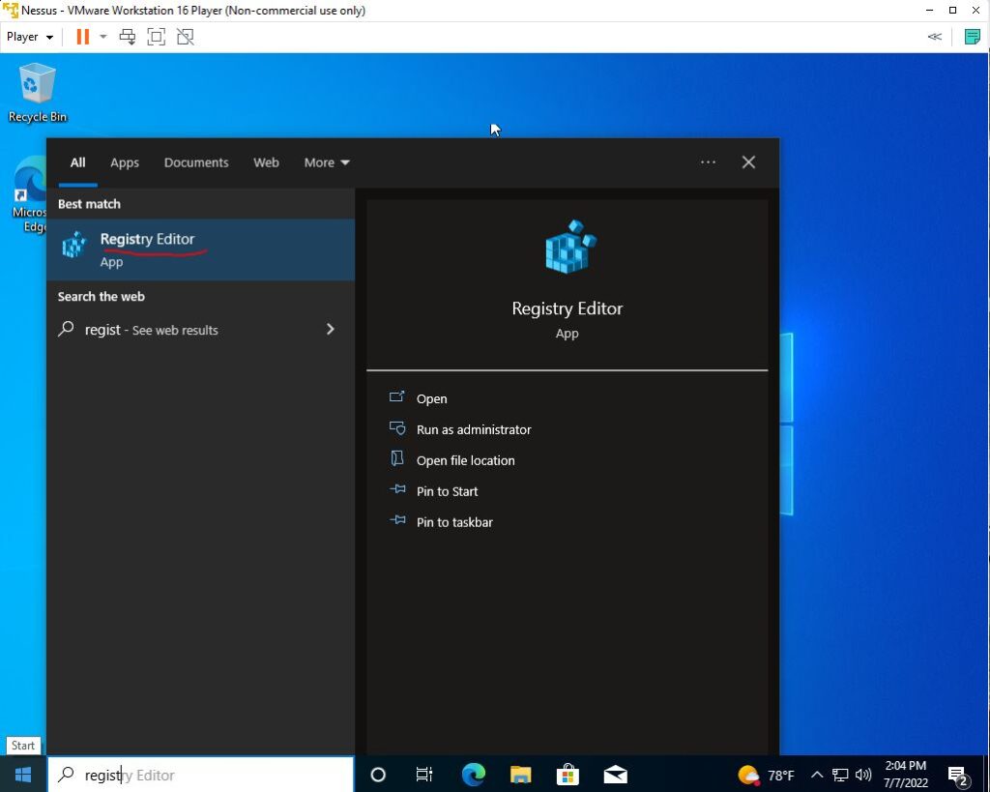Click the Open icon beside Open action
990x792 pixels.
point(397,397)
